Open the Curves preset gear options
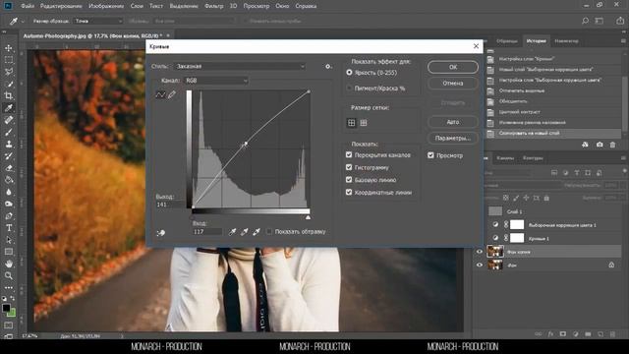 point(328,66)
